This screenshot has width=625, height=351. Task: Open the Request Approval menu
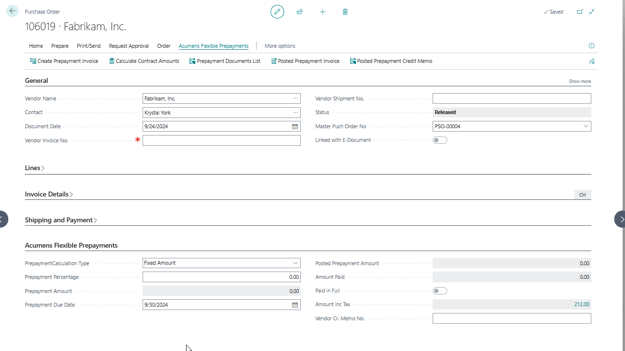(128, 46)
